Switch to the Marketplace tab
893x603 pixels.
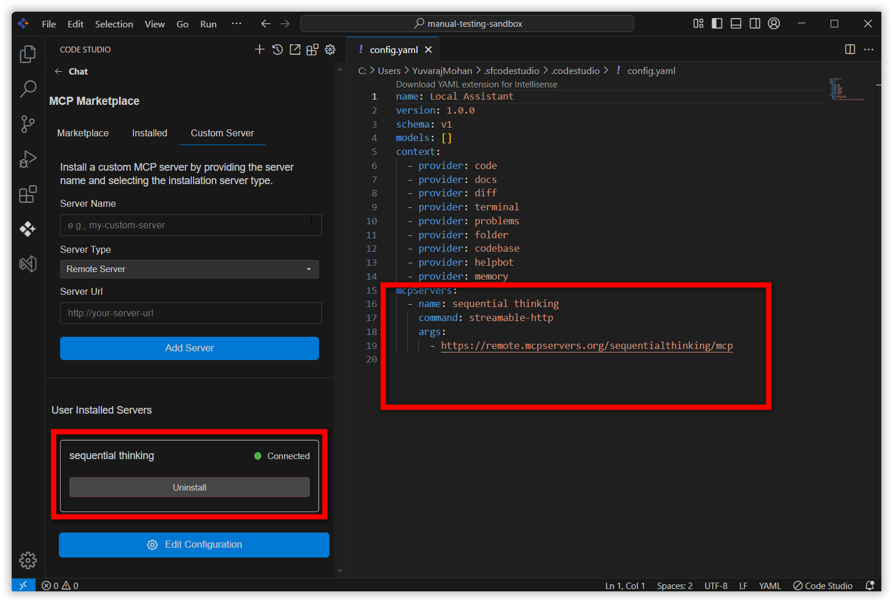[x=83, y=133]
